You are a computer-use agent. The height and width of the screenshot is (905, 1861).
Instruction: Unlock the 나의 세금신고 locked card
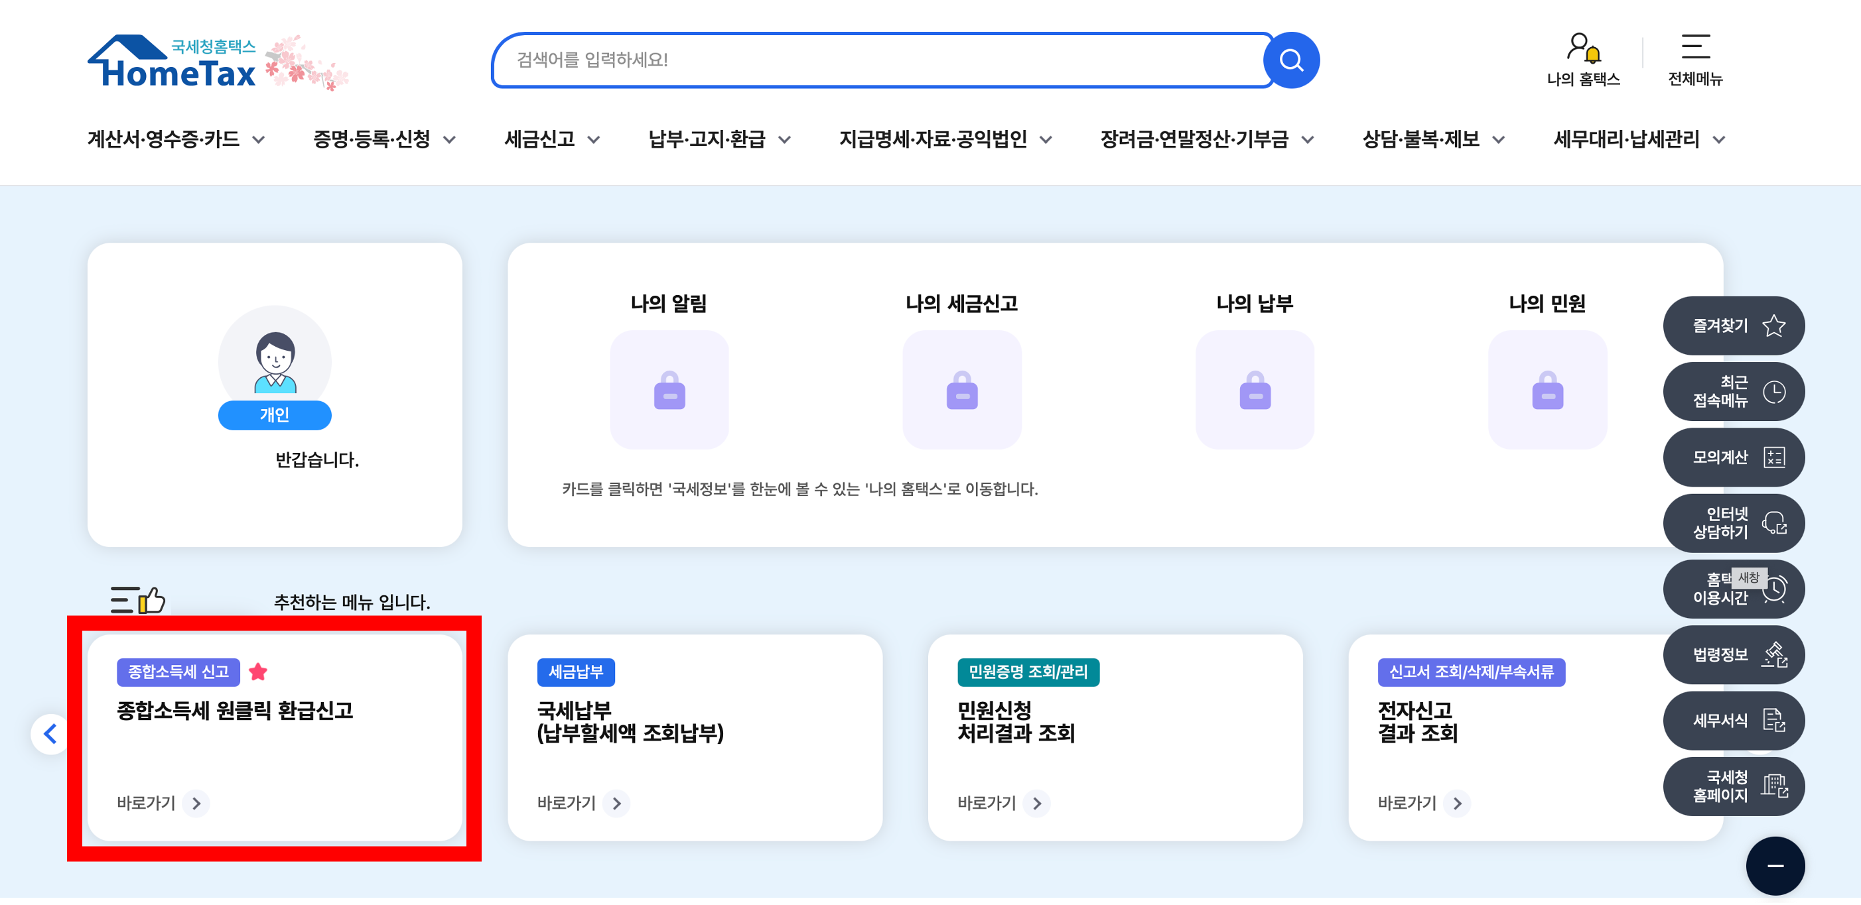coord(961,391)
